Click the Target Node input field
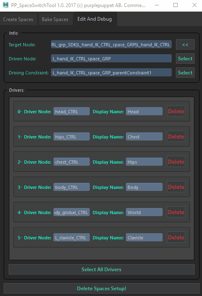The width and height of the screenshot is (202, 296). (x=111, y=45)
